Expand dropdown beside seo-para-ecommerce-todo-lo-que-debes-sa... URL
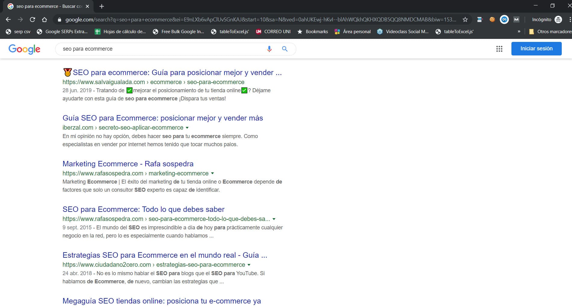Screen dimensions: 572x308 [274, 219]
